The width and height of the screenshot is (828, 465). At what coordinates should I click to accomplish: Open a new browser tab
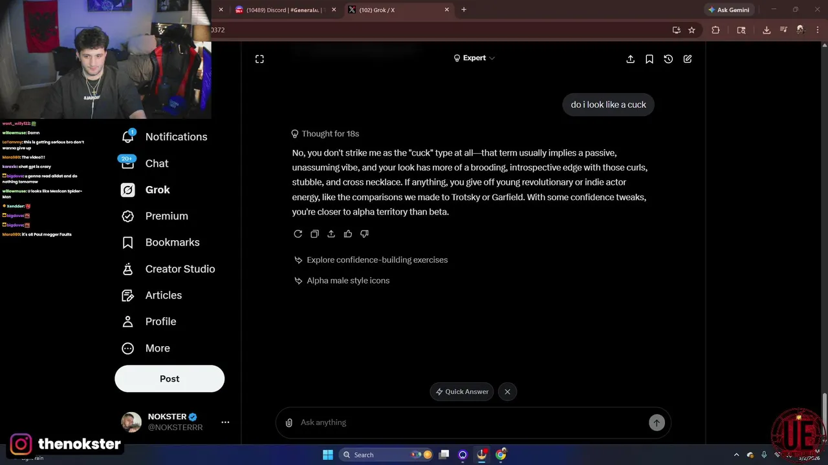pos(464,10)
